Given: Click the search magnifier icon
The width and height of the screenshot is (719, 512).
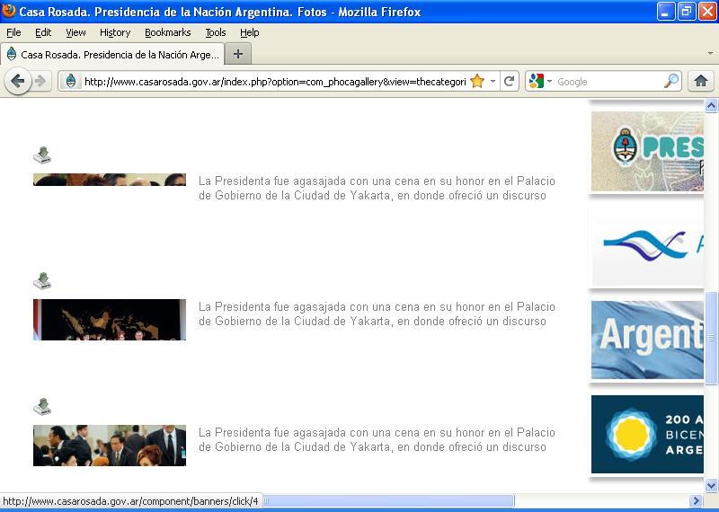Looking at the screenshot, I should pos(671,81).
